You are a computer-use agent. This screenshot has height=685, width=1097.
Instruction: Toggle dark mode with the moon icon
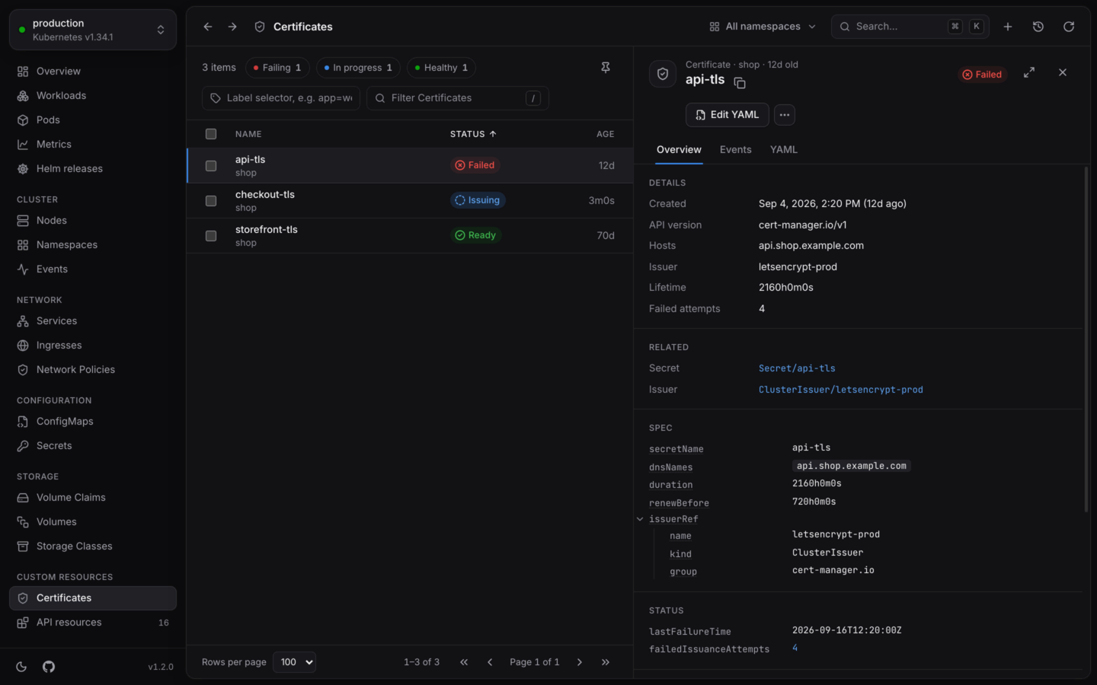(21, 667)
